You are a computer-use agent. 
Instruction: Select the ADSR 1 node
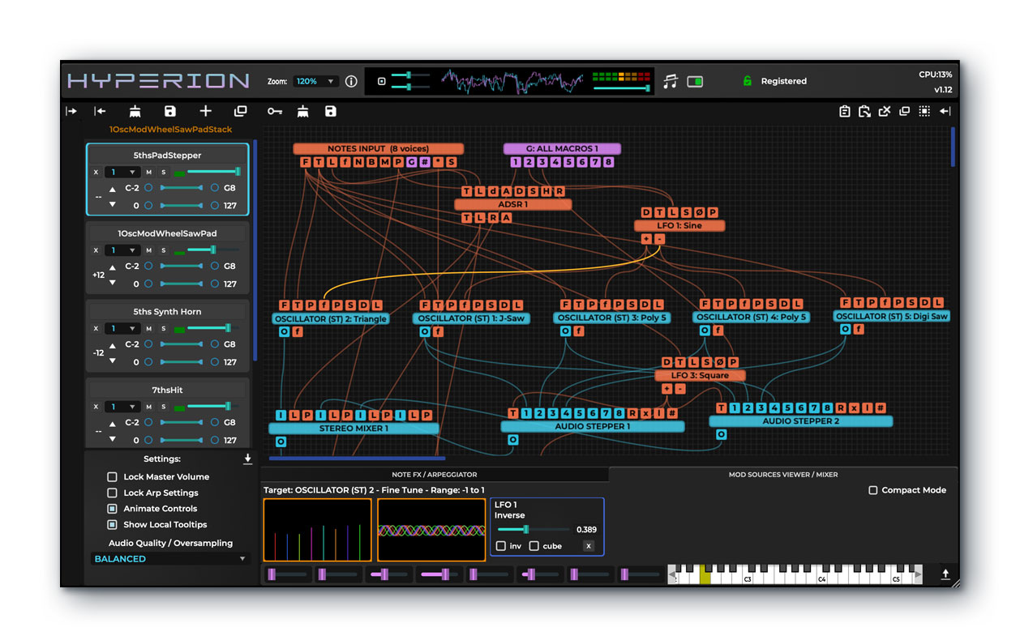click(x=512, y=205)
